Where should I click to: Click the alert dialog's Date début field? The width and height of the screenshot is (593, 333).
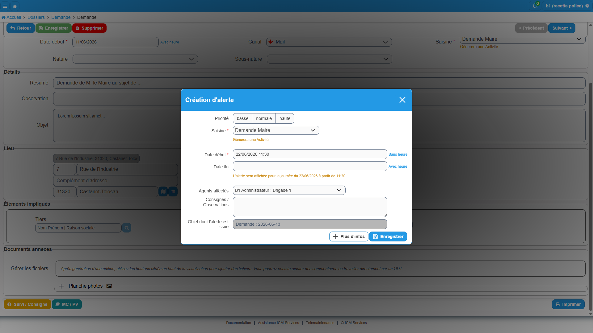click(x=310, y=154)
